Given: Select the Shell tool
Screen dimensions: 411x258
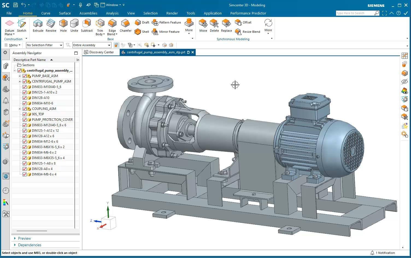Looking at the screenshot, I should coord(142,32).
